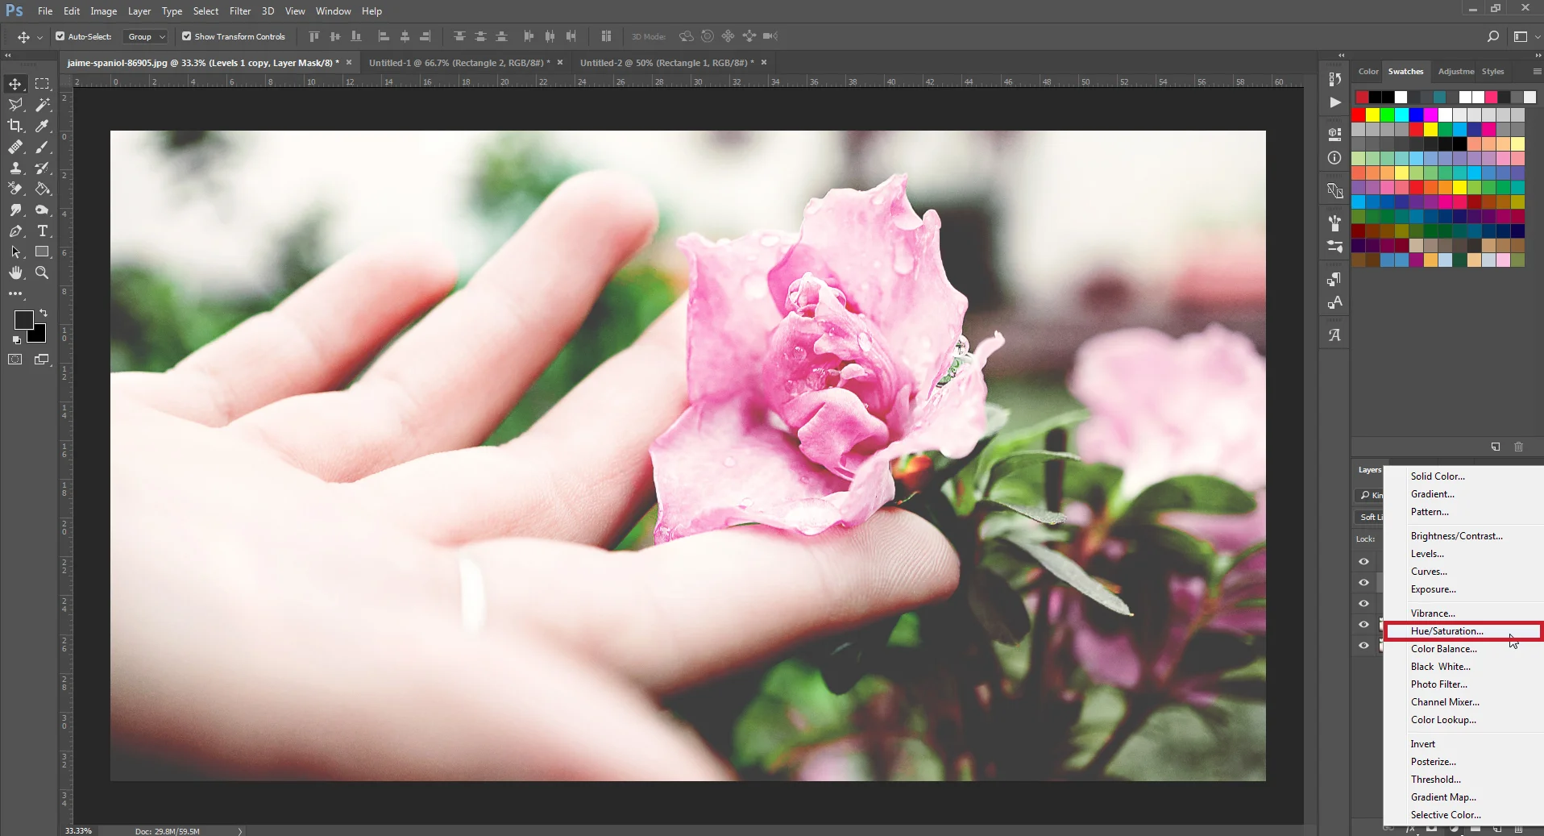
Task: Swap foreground and background colors
Action: 44,313
